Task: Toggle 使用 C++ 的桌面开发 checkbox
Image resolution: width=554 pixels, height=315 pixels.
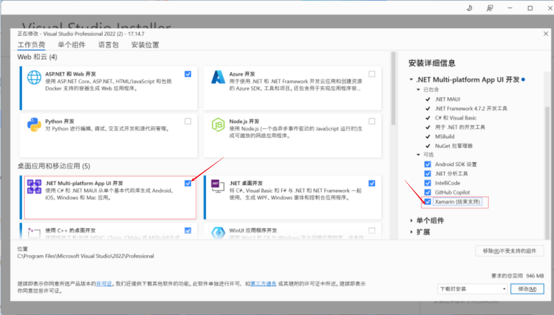Action: tap(188, 230)
